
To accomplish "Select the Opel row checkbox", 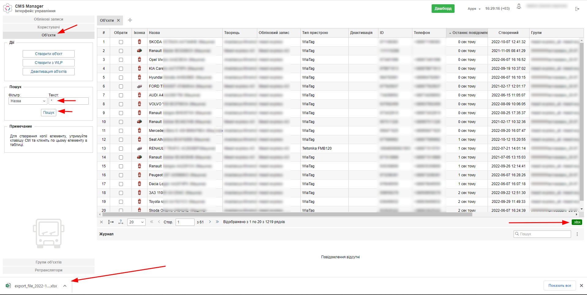I will click(x=121, y=60).
